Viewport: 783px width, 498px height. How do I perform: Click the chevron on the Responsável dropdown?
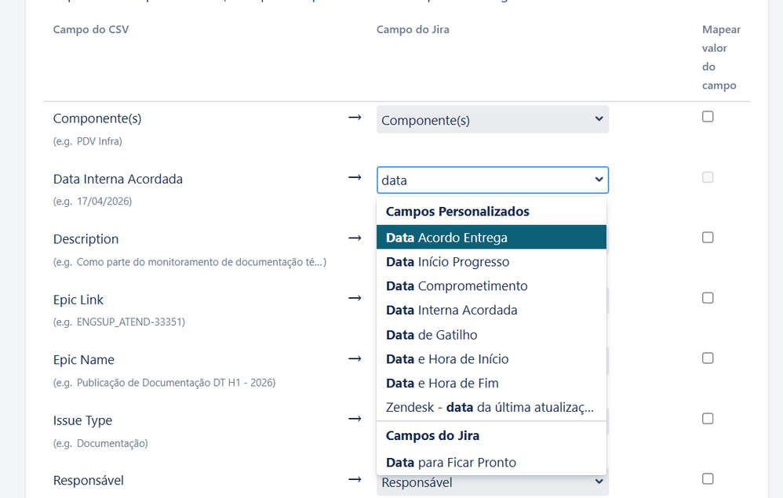(x=599, y=482)
